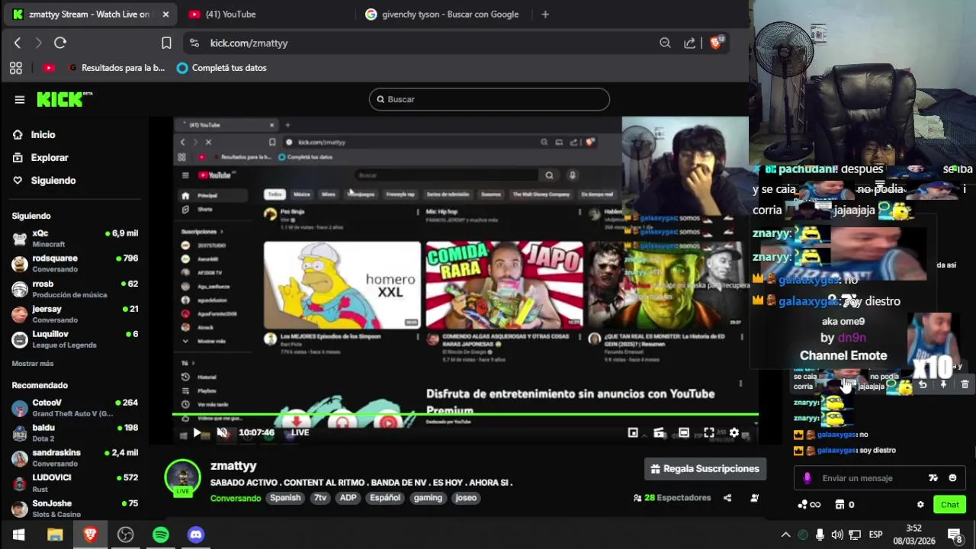Send message with green Chat button

tap(950, 505)
